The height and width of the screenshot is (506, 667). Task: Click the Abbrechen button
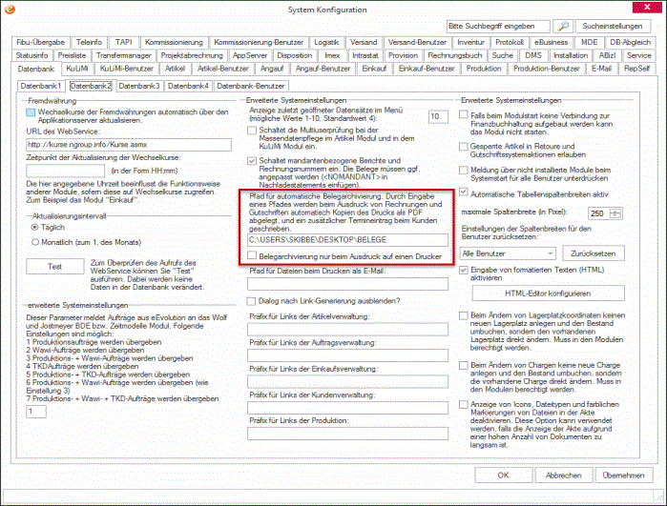(563, 476)
